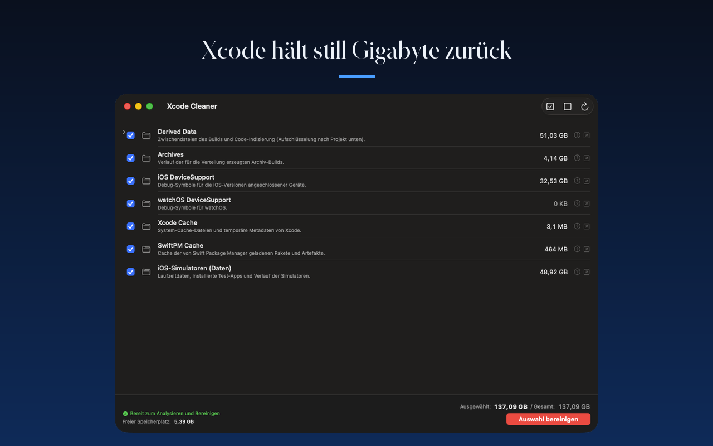Click the 48,92 GB size value
The image size is (713, 446).
pyautogui.click(x=554, y=272)
